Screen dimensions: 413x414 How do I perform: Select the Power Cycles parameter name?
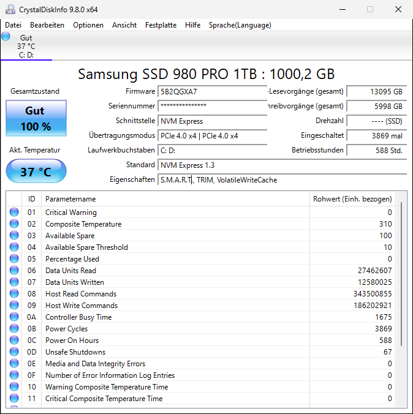click(x=66, y=329)
